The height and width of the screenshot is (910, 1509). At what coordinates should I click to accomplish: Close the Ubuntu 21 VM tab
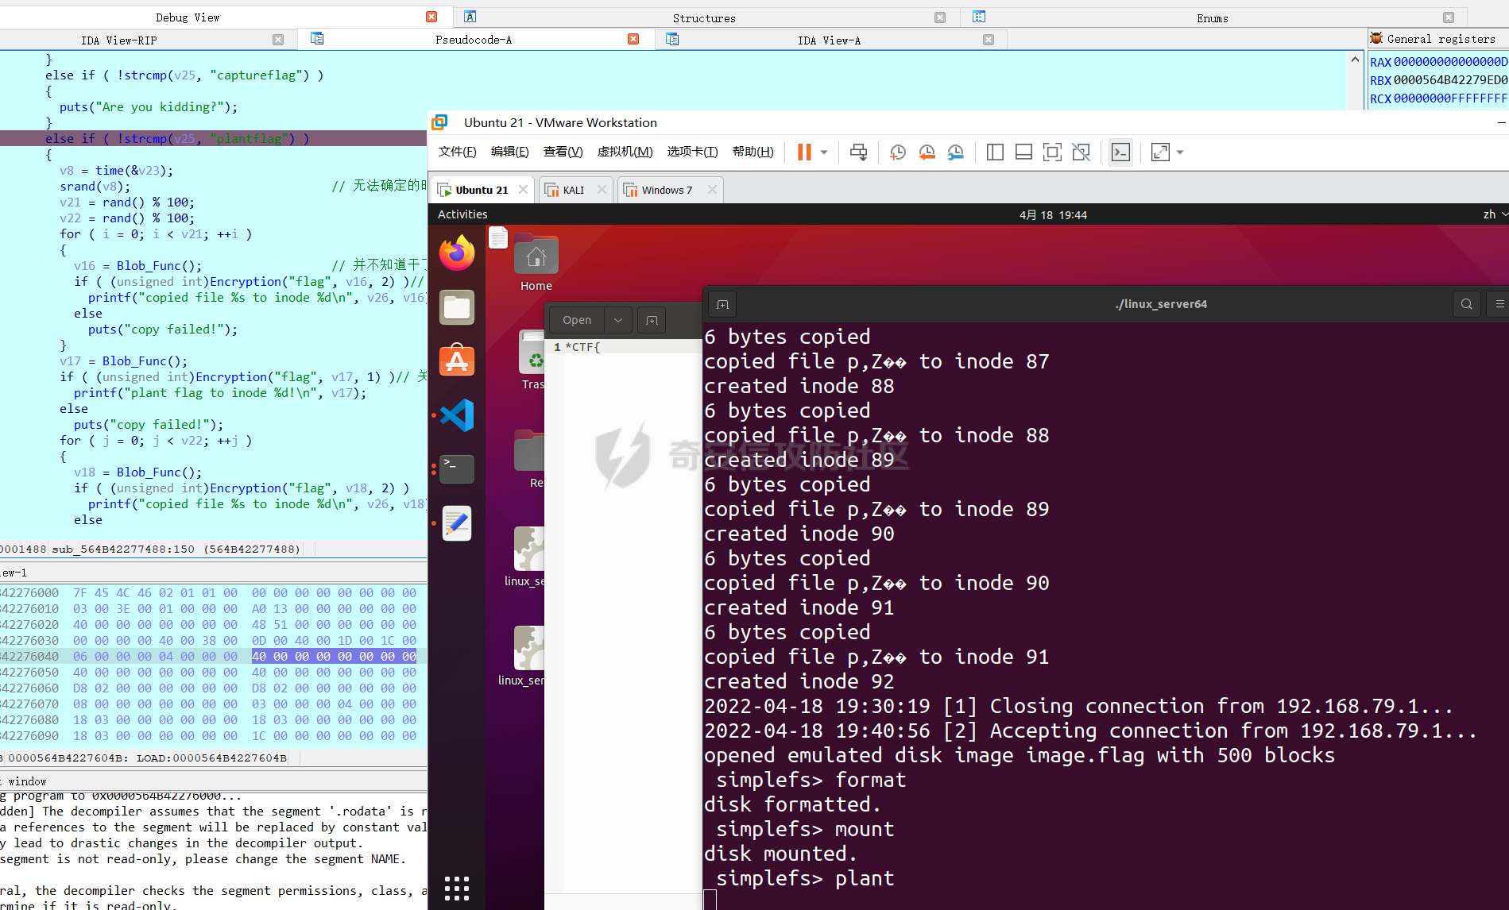pos(523,190)
